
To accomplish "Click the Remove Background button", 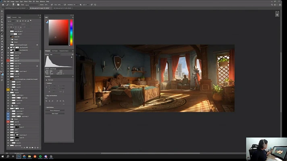I will (x=55, y=110).
